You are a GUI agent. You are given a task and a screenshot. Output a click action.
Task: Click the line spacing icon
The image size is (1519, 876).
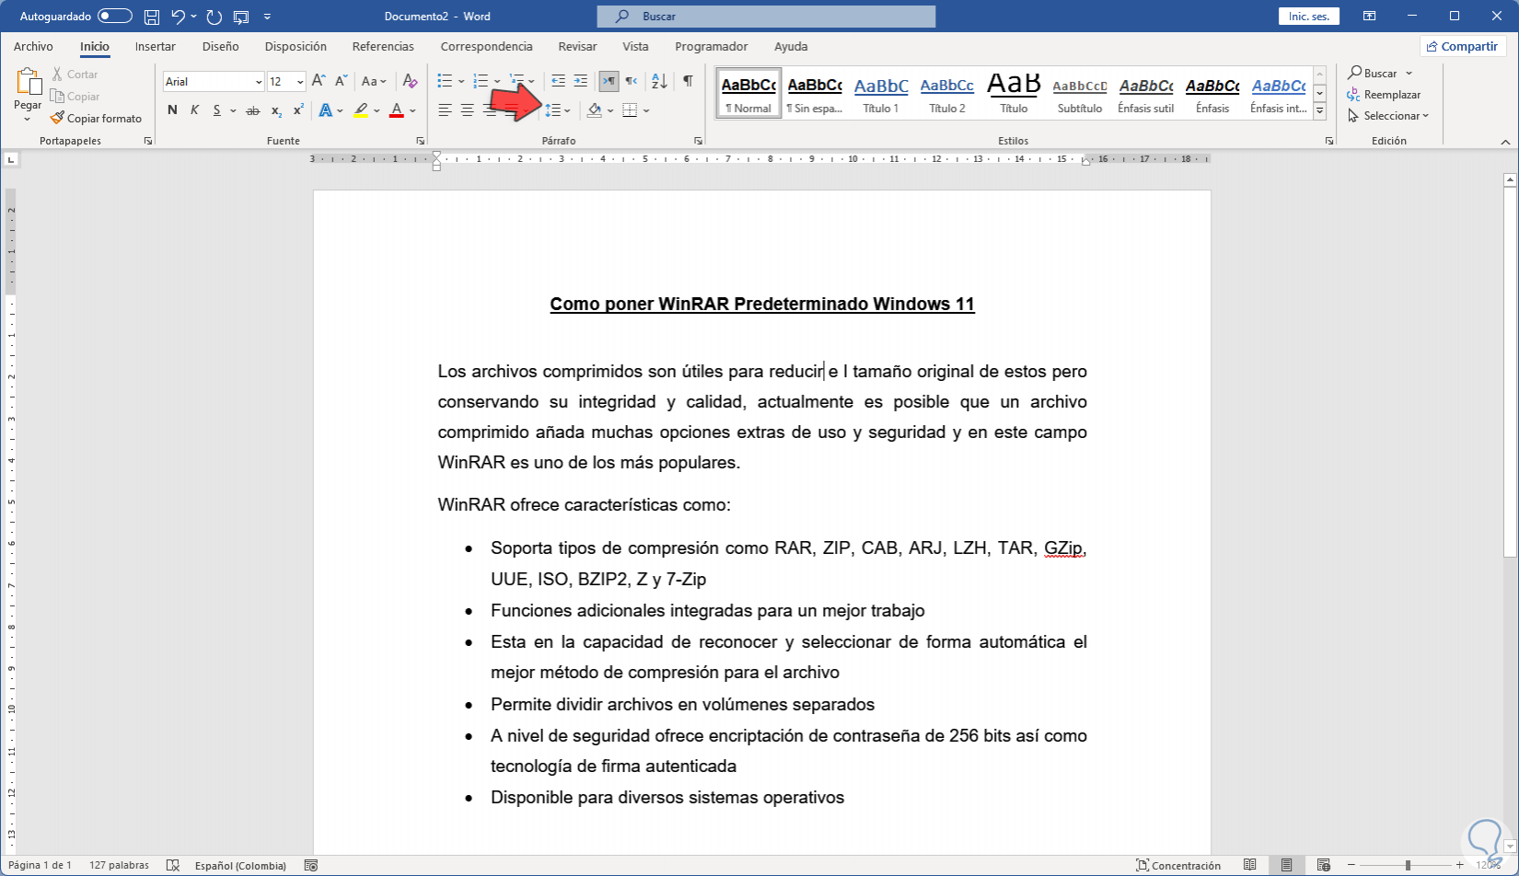pyautogui.click(x=553, y=110)
